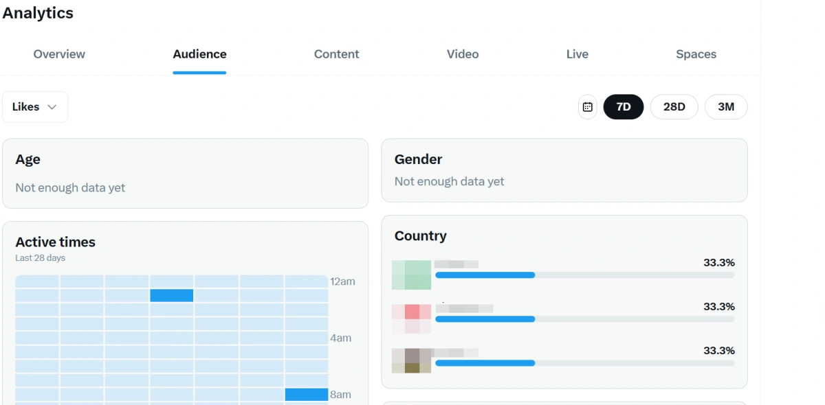Open the Content tab
The width and height of the screenshot is (825, 405).
coord(337,54)
